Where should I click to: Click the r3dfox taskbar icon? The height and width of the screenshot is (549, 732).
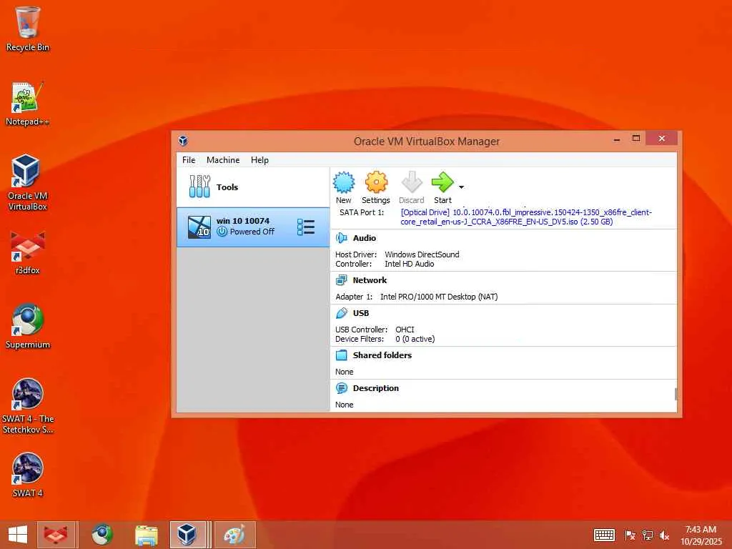click(x=56, y=535)
